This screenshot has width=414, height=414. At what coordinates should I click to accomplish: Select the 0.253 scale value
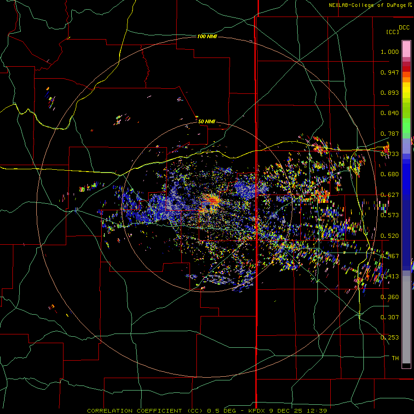390,338
